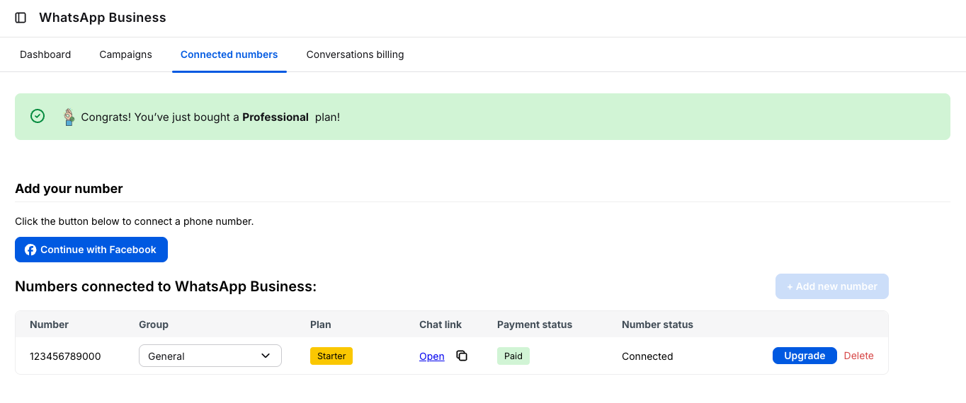Toggle the sidebar panel icon
The width and height of the screenshot is (966, 403).
click(21, 18)
